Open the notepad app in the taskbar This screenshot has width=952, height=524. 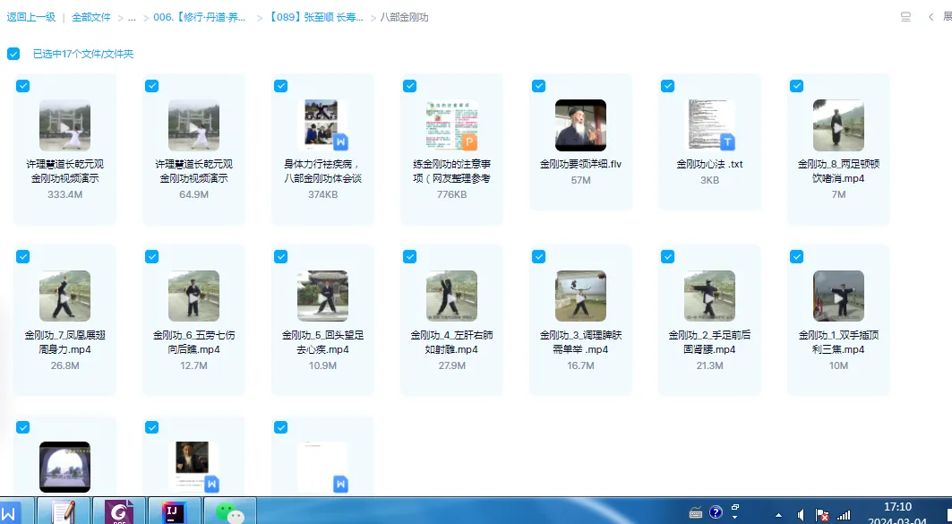click(x=64, y=511)
